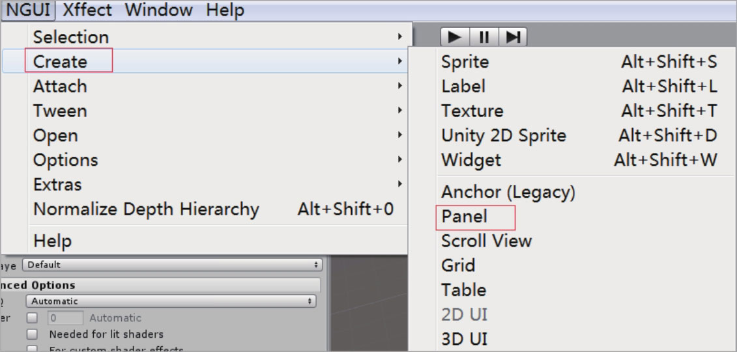737x352 pixels.
Task: Open the Help menu in menu bar
Action: 225,10
